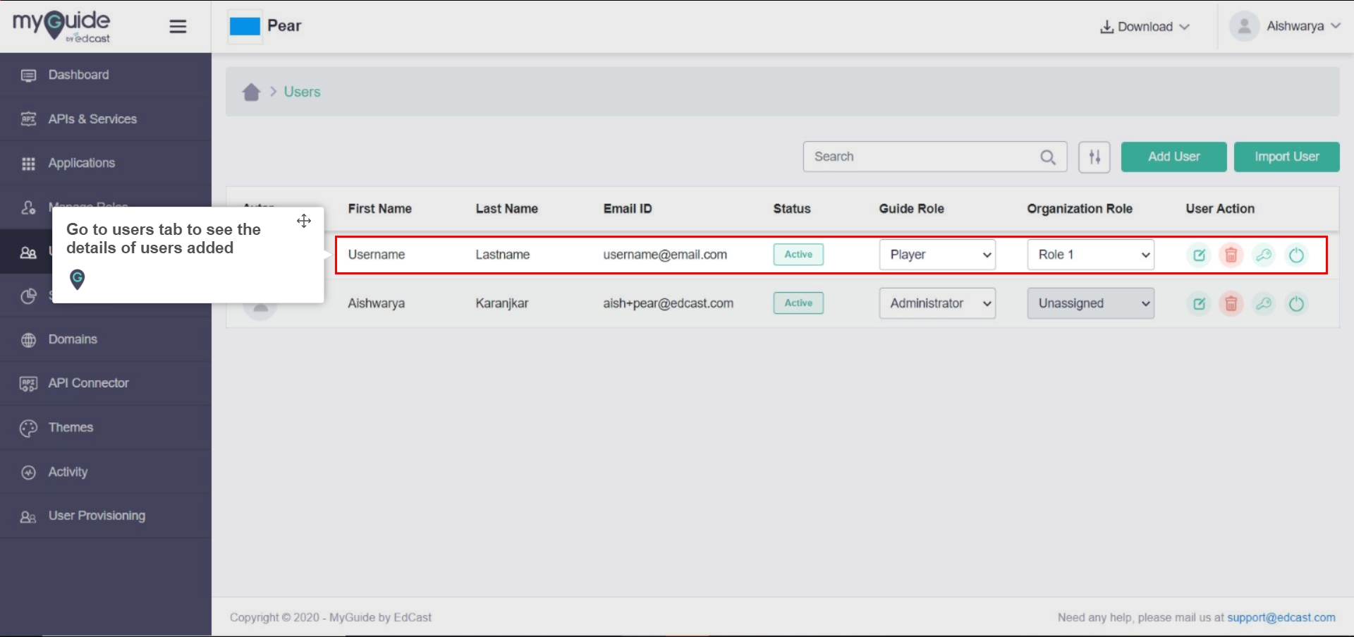1354x637 pixels.
Task: Open User Provisioning in sidebar
Action: coord(106,516)
